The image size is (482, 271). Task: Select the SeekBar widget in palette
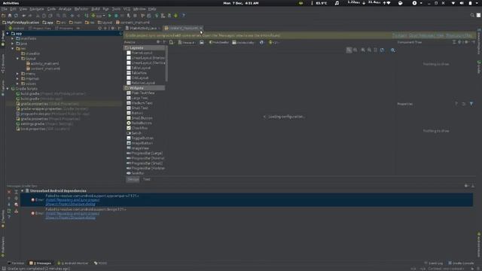pos(136,173)
